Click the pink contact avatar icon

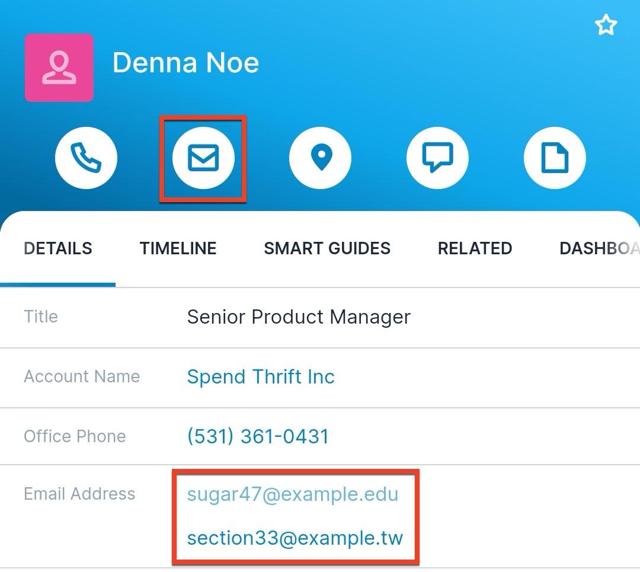[59, 68]
